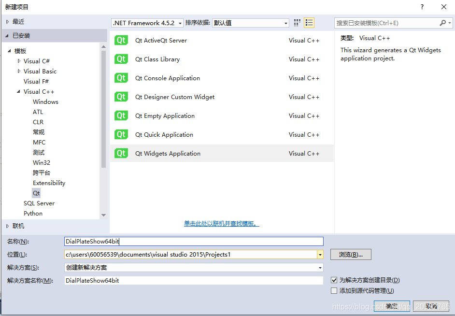Click the Qt Quick Application template icon
Image resolution: width=455 pixels, height=316 pixels.
pyautogui.click(x=121, y=135)
